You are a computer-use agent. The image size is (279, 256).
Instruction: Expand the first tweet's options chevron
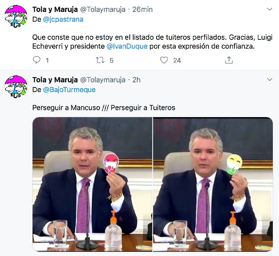(x=270, y=9)
